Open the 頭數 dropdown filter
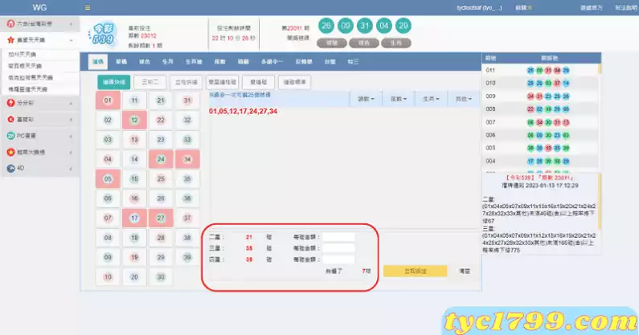The width and height of the screenshot is (639, 335). (x=366, y=99)
